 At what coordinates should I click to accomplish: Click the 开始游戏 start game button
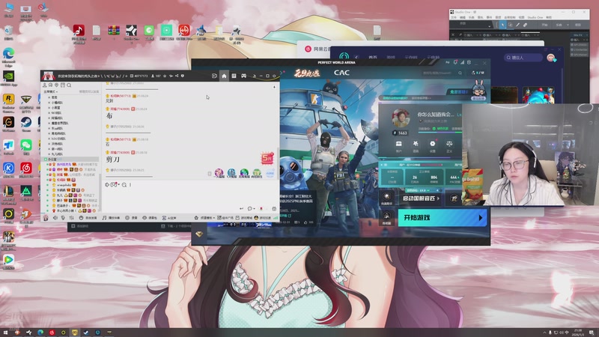[x=443, y=217]
